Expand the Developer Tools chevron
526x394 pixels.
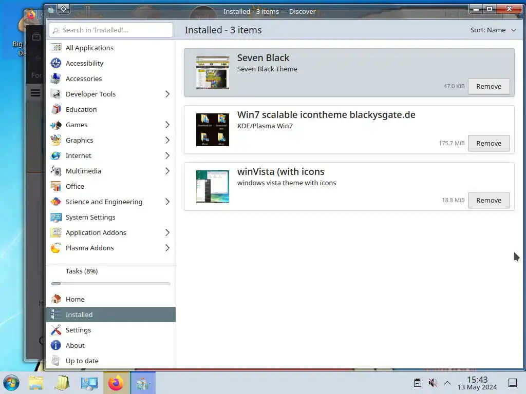[x=167, y=94]
